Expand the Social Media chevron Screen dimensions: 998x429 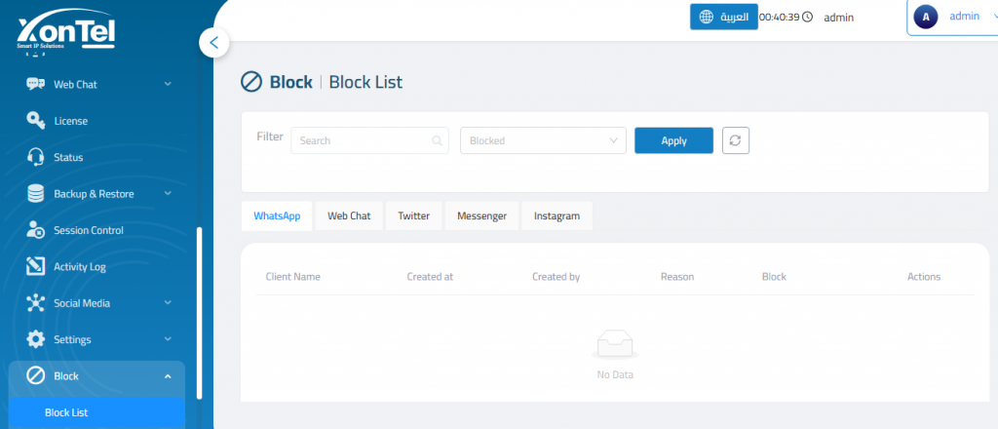point(168,303)
